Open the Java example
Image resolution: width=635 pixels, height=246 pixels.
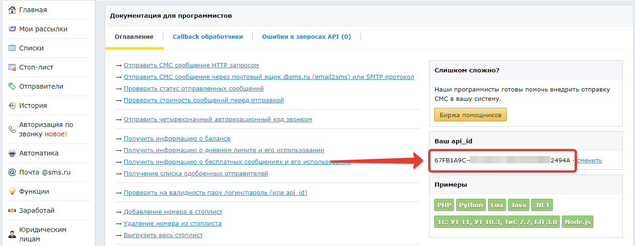click(x=518, y=205)
